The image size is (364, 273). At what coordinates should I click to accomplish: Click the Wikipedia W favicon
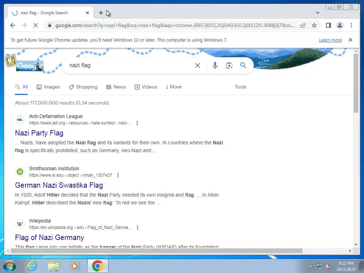20,224
